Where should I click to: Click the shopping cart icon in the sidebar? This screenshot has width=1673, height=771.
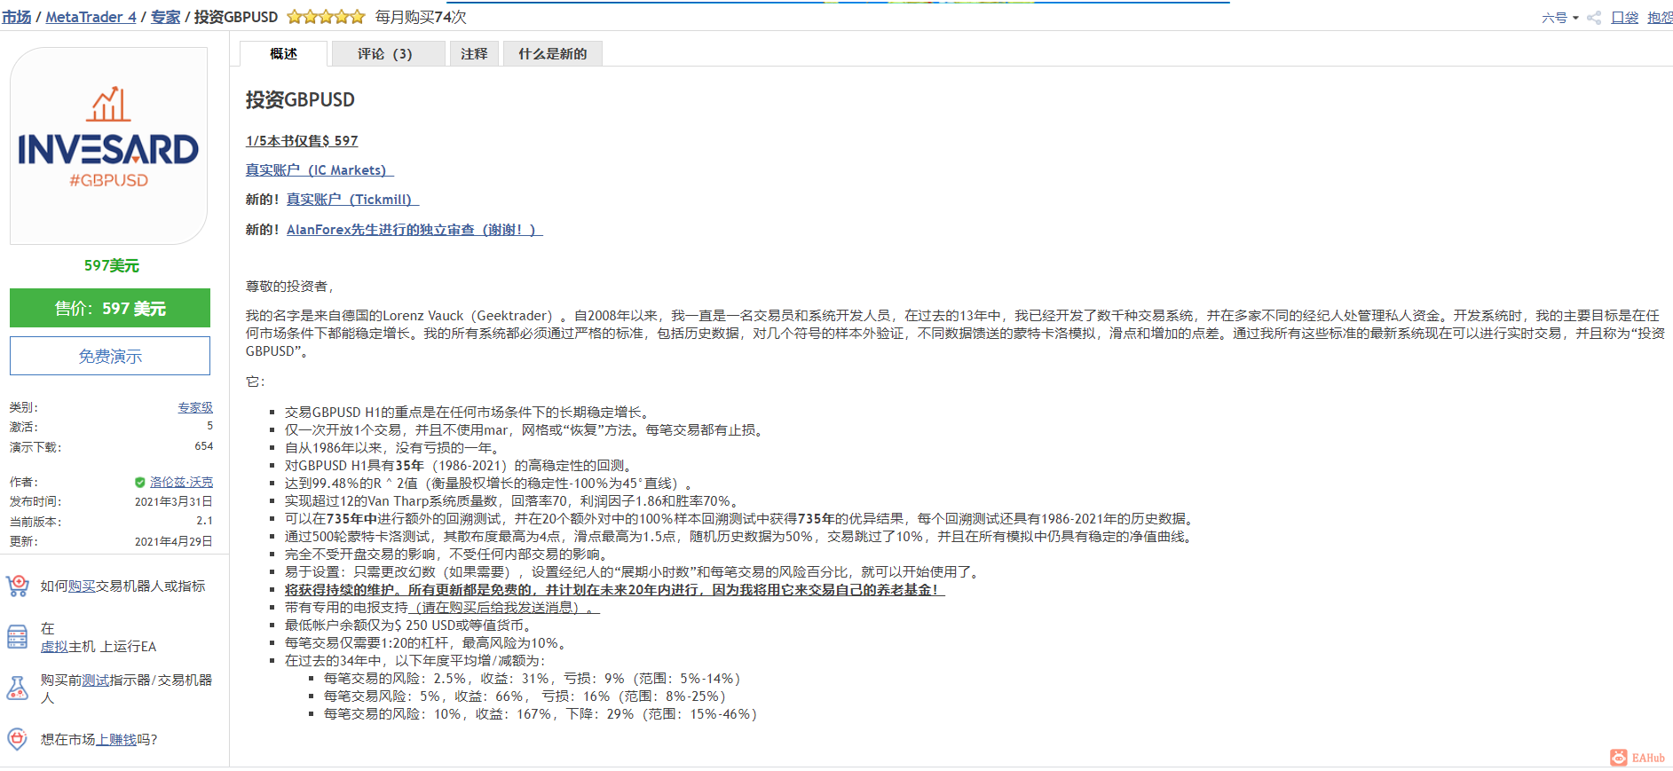(18, 586)
